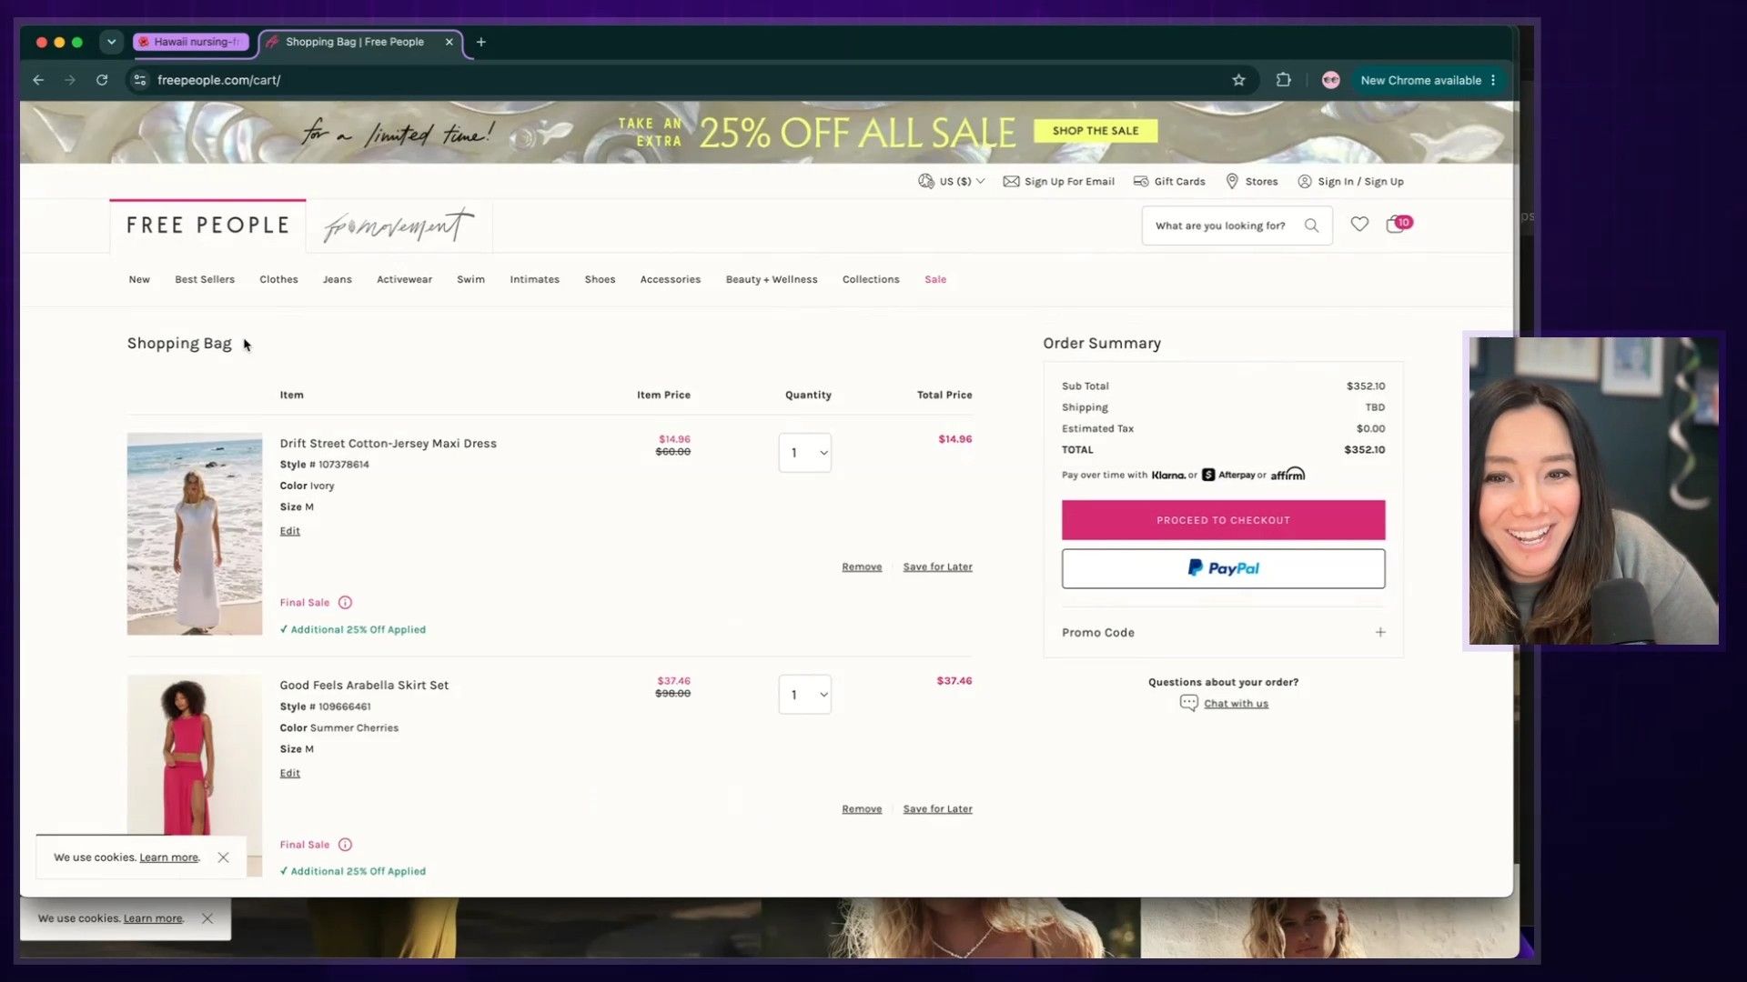Switch to the FP Movement tab
This screenshot has height=982, width=1747.
pyautogui.click(x=399, y=226)
